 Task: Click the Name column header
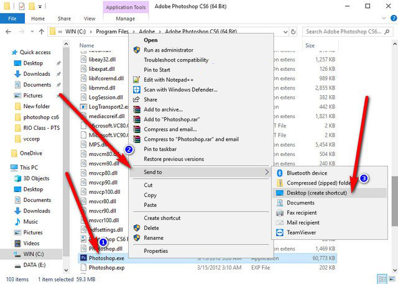pyautogui.click(x=86, y=45)
